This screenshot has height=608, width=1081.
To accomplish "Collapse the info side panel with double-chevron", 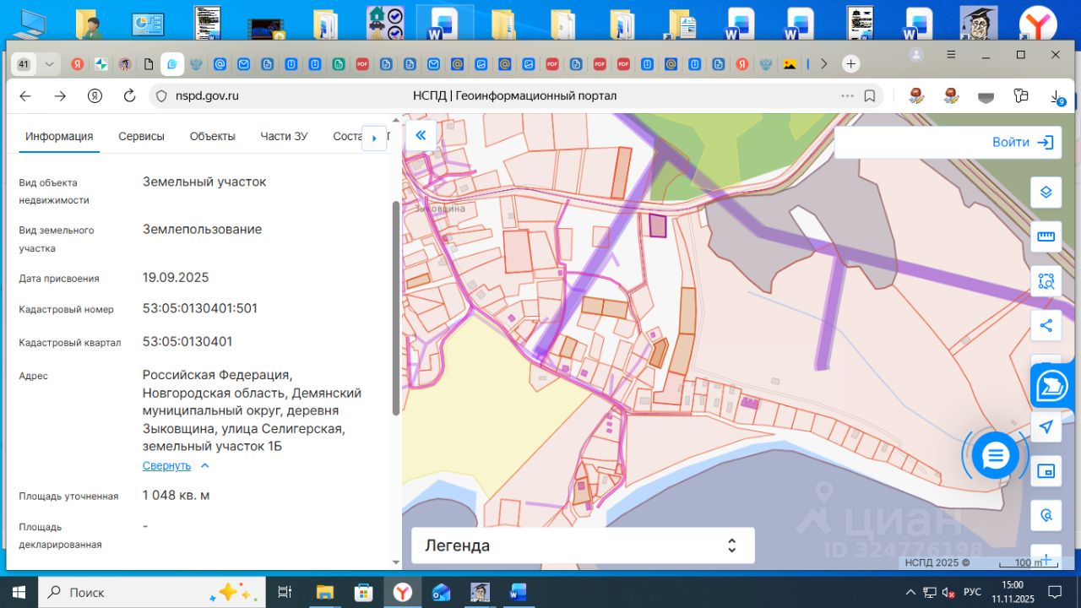I will (421, 136).
